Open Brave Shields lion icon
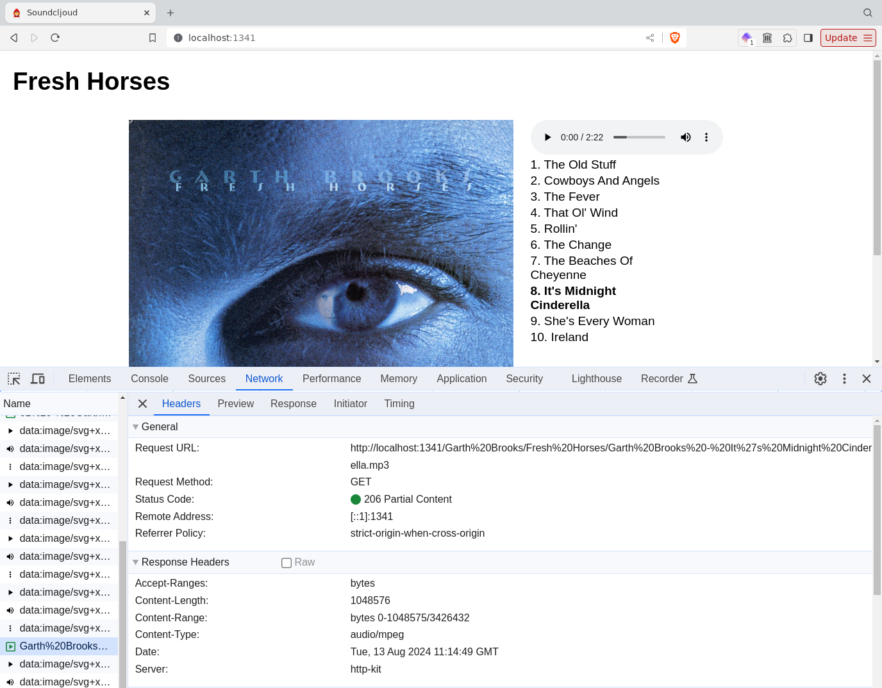The width and height of the screenshot is (882, 688). point(674,38)
